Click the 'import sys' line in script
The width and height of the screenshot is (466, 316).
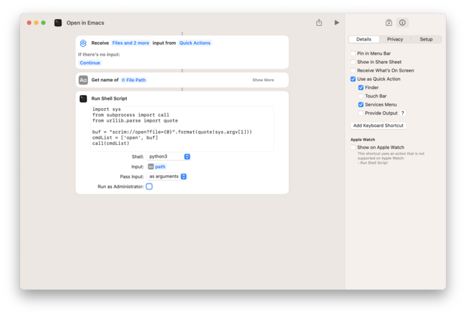(107, 109)
